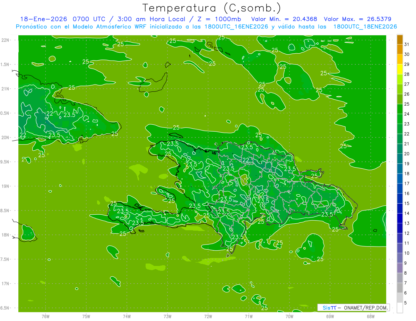Click the colorbar swatch between 30 and 31

[x=400, y=50]
